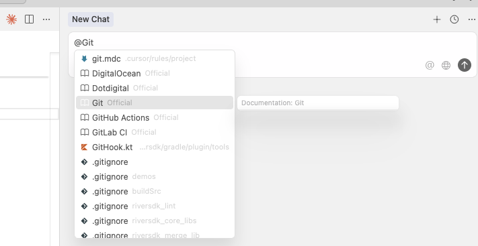Select .gitignore in buildSrc folder
Screen dimensions: 478x246
tap(155, 192)
